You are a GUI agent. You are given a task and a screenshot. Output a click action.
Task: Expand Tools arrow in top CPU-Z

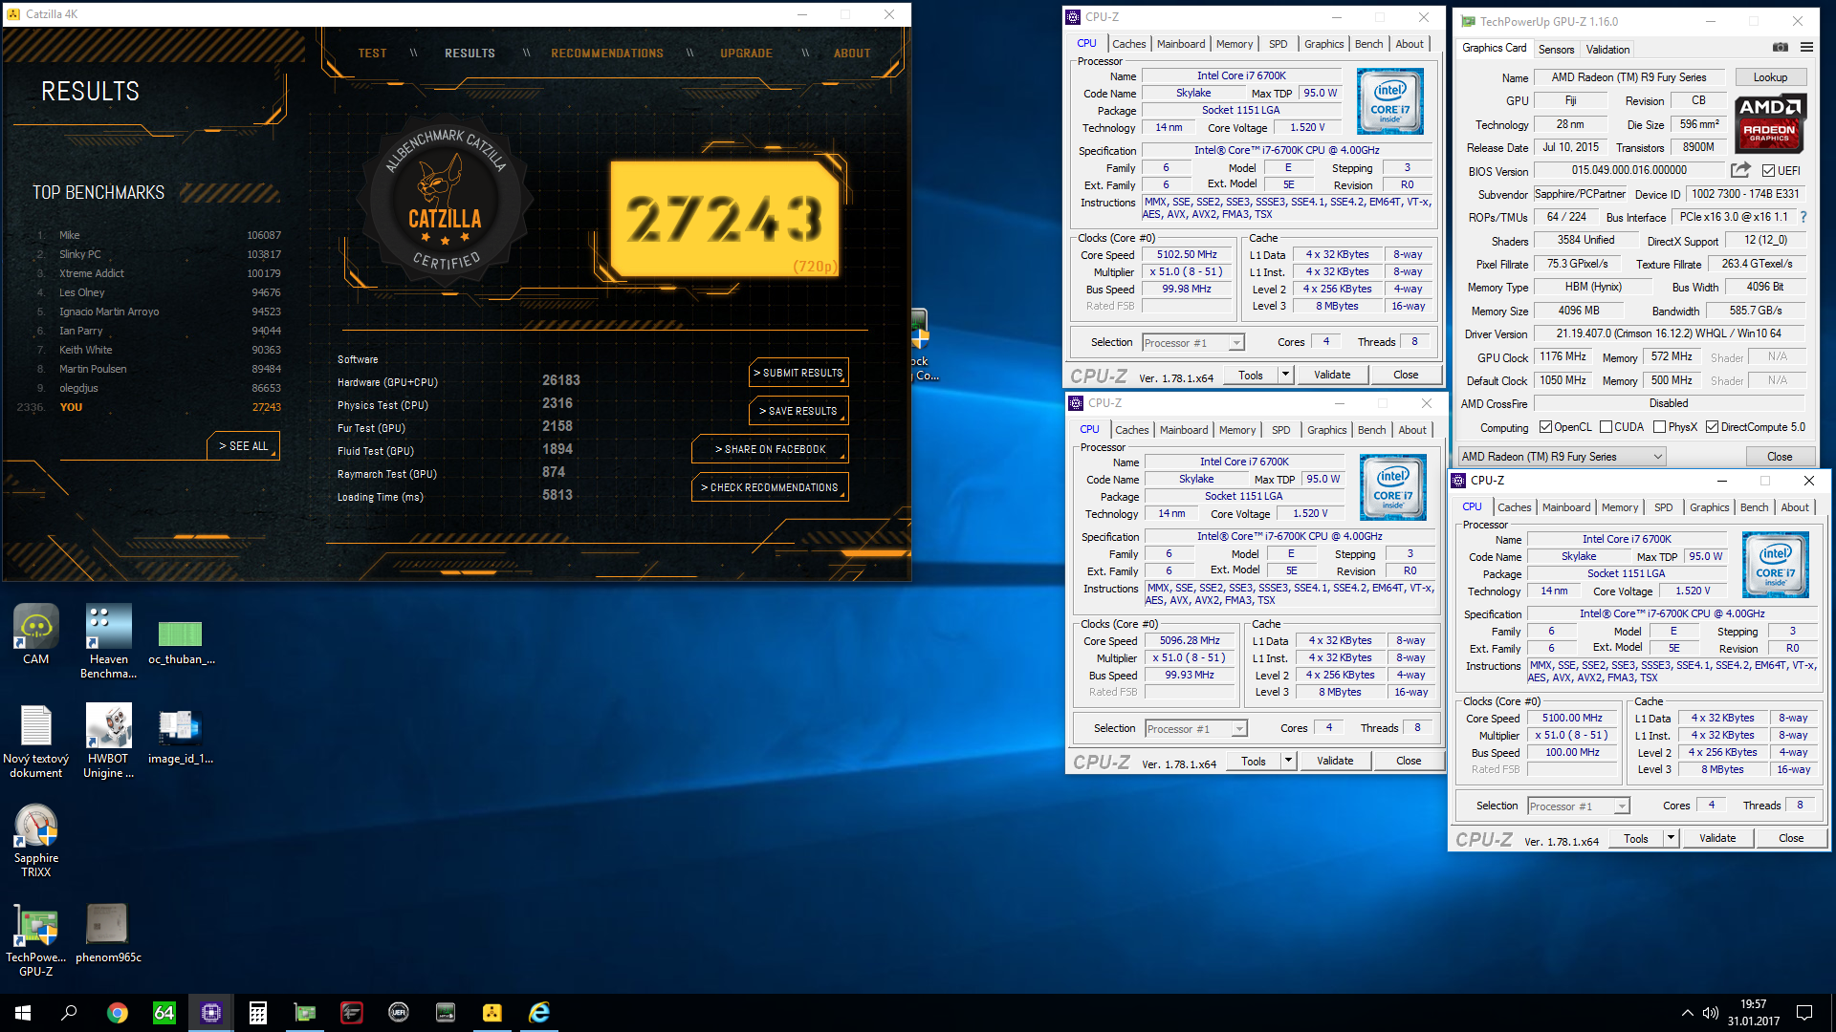(x=1285, y=375)
